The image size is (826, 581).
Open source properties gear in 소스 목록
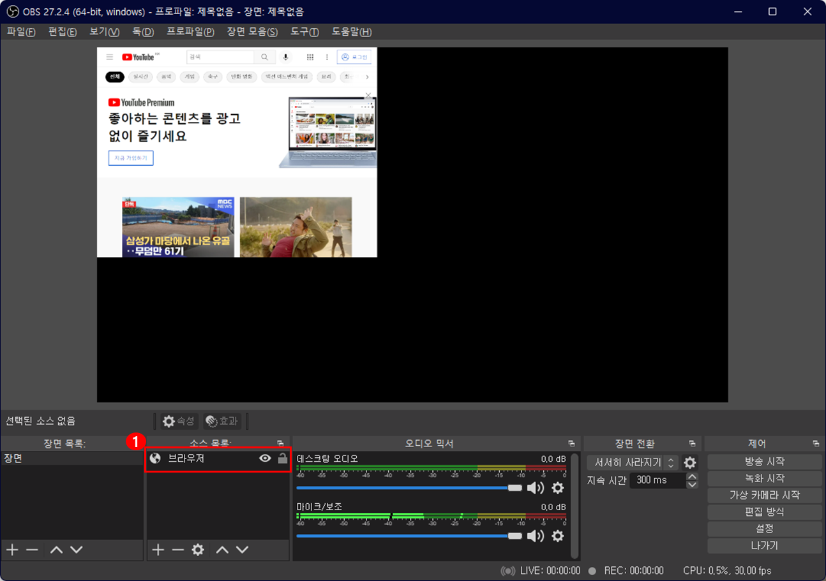[x=198, y=550]
